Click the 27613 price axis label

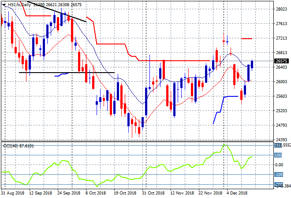(281, 23)
